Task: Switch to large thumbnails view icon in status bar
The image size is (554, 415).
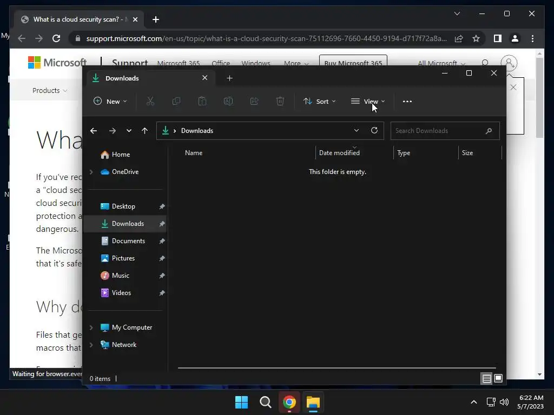Action: coord(498,379)
